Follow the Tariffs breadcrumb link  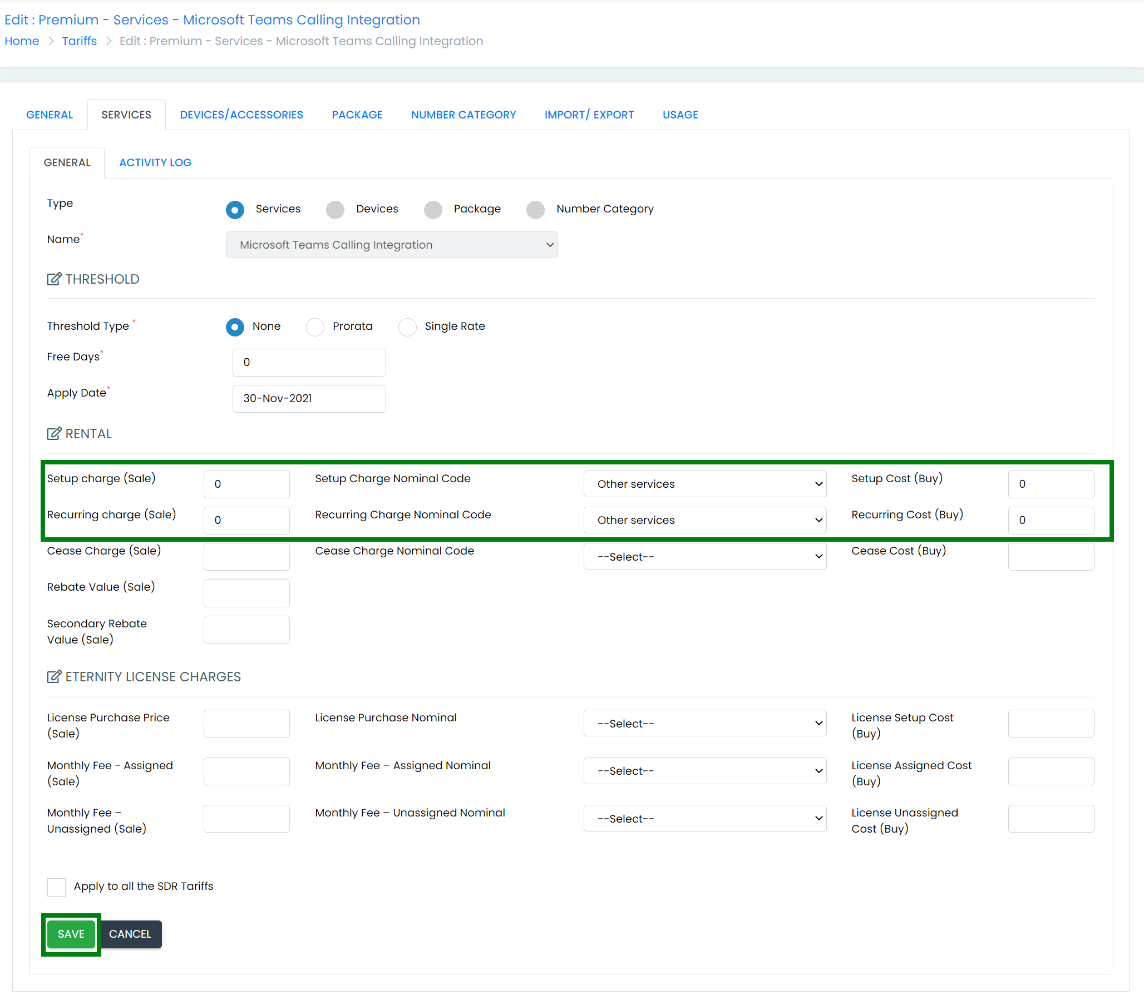click(80, 41)
